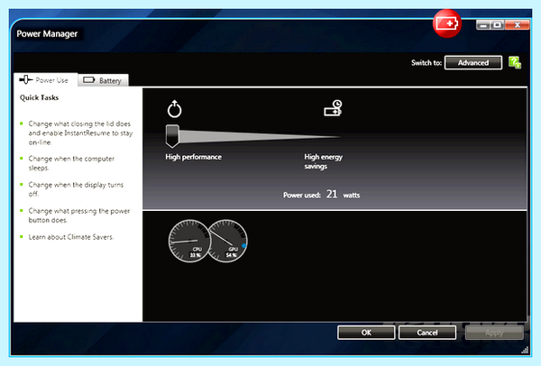
Task: Open 'Change what pressing the power button does'
Action: [79, 215]
